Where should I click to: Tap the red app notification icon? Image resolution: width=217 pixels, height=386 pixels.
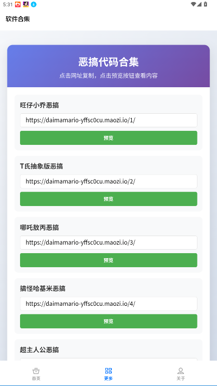pyautogui.click(x=18, y=4)
